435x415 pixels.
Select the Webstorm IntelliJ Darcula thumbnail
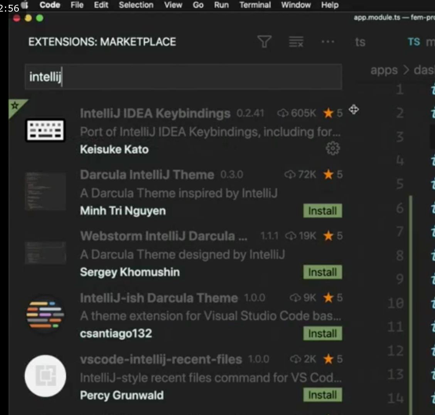[x=46, y=253]
